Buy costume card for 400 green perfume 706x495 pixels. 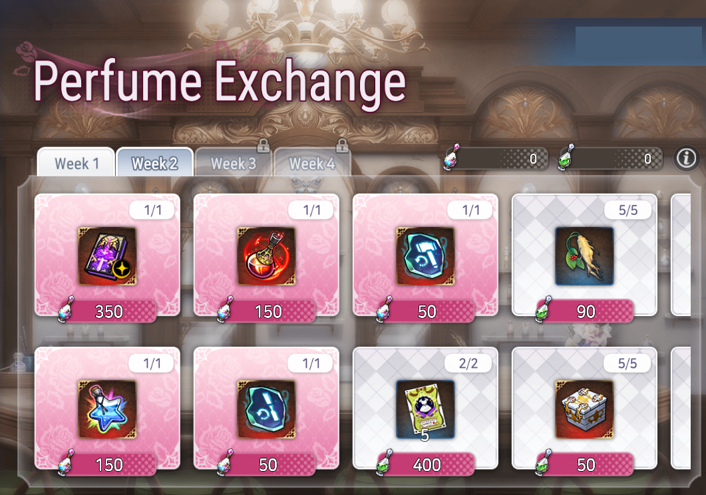click(426, 464)
